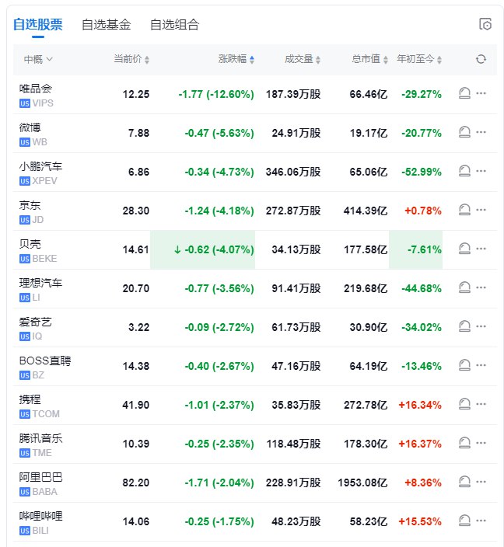Image resolution: width=504 pixels, height=547 pixels.
Task: Sort by 成交量 column
Action: [303, 59]
